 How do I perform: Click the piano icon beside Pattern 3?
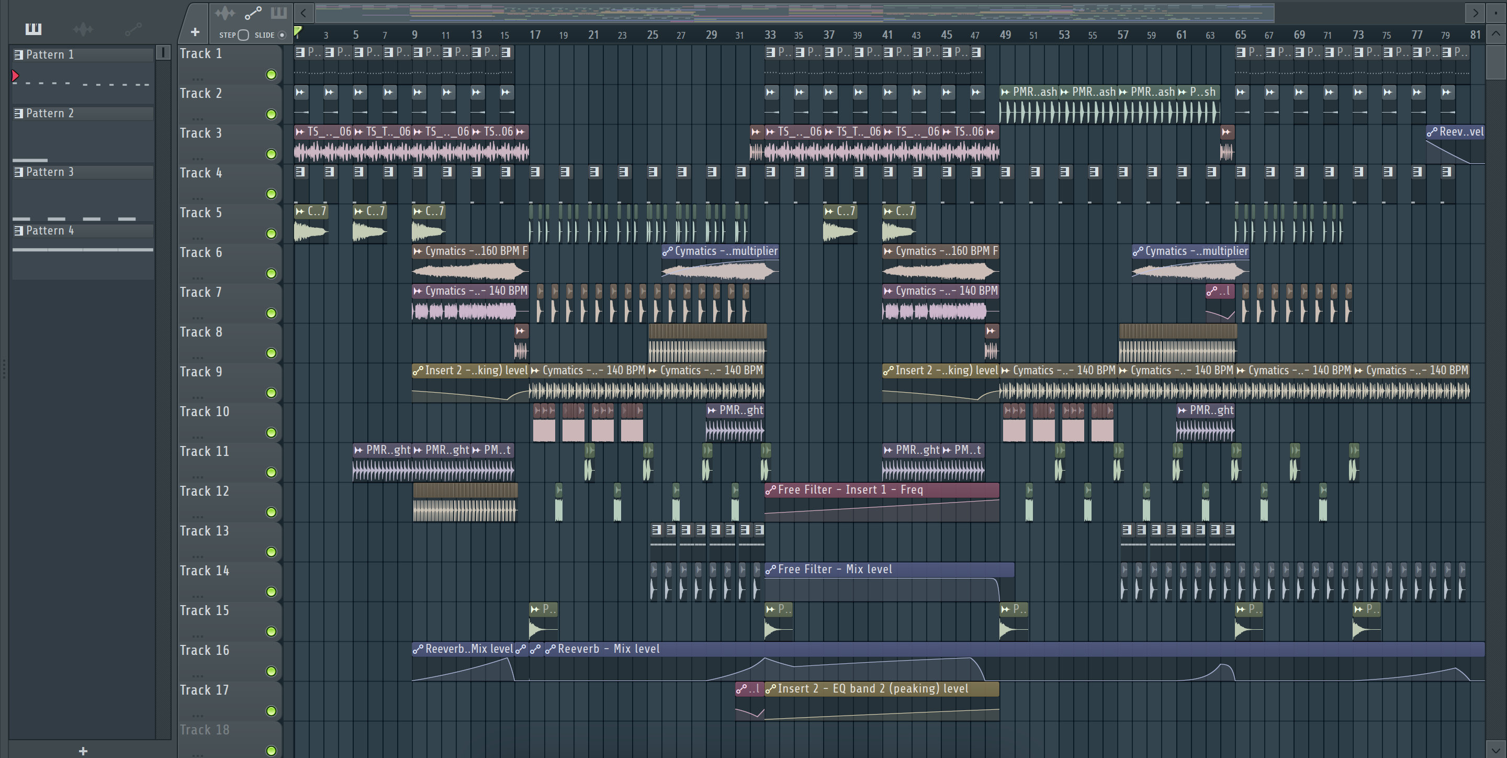coord(19,172)
